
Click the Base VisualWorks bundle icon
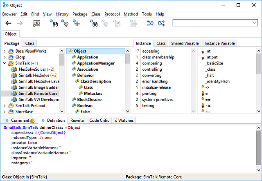pyautogui.click(x=11, y=51)
